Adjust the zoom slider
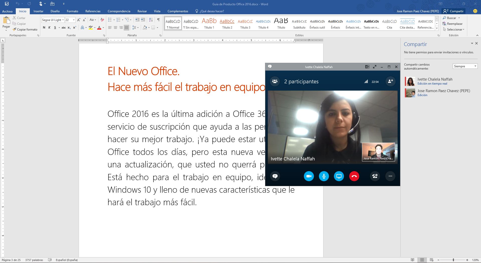Image resolution: width=481 pixels, height=263 pixels. point(453,260)
